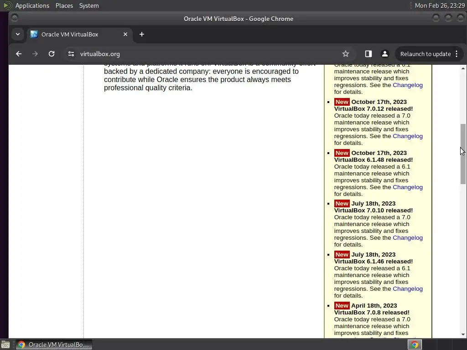
Task: Click the clock showing Mon Feb 26
Action: tap(440, 5)
